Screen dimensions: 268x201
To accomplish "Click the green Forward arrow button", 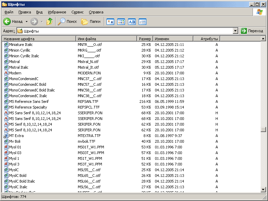I will 34,21.
